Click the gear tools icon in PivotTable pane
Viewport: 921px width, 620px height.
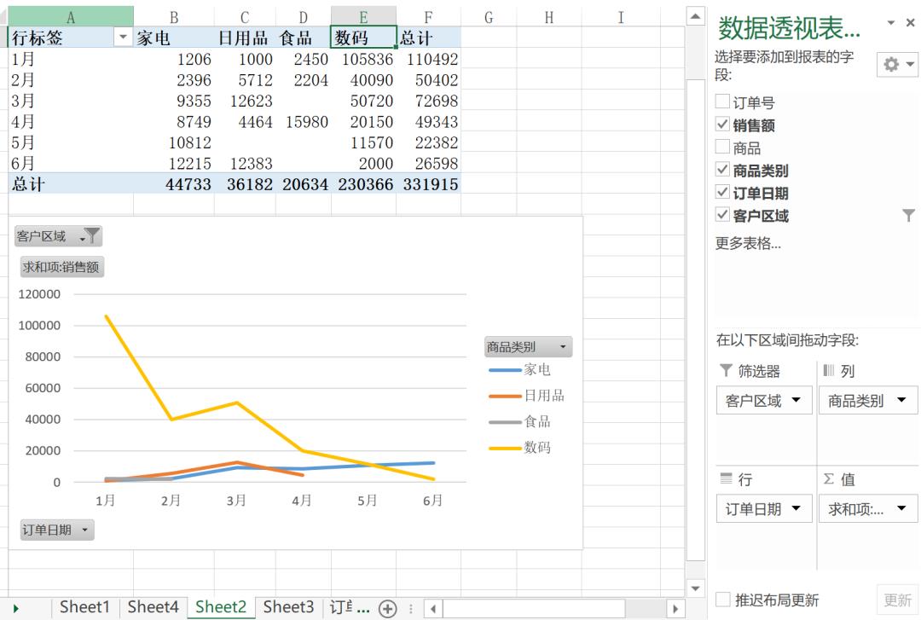[899, 65]
